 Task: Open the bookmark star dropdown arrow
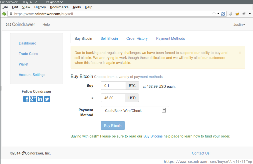(x=218, y=14)
